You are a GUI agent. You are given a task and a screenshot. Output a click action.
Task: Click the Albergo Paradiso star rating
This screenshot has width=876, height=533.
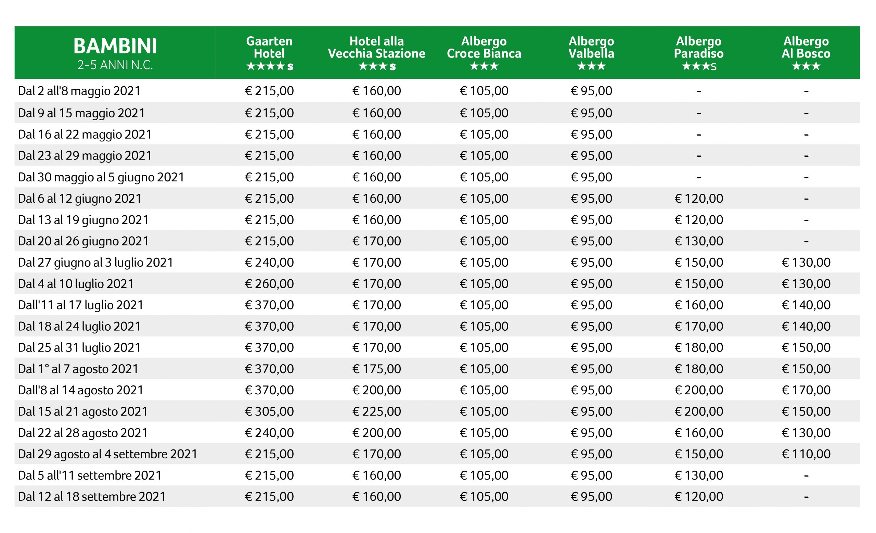[699, 66]
